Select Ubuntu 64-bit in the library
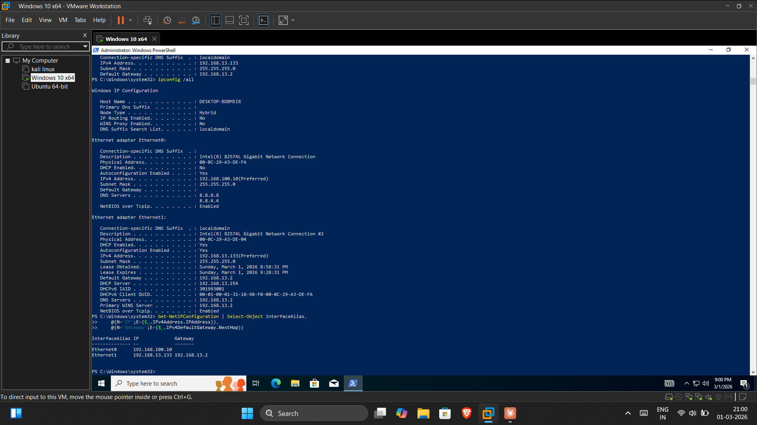757x425 pixels. pyautogui.click(x=50, y=87)
